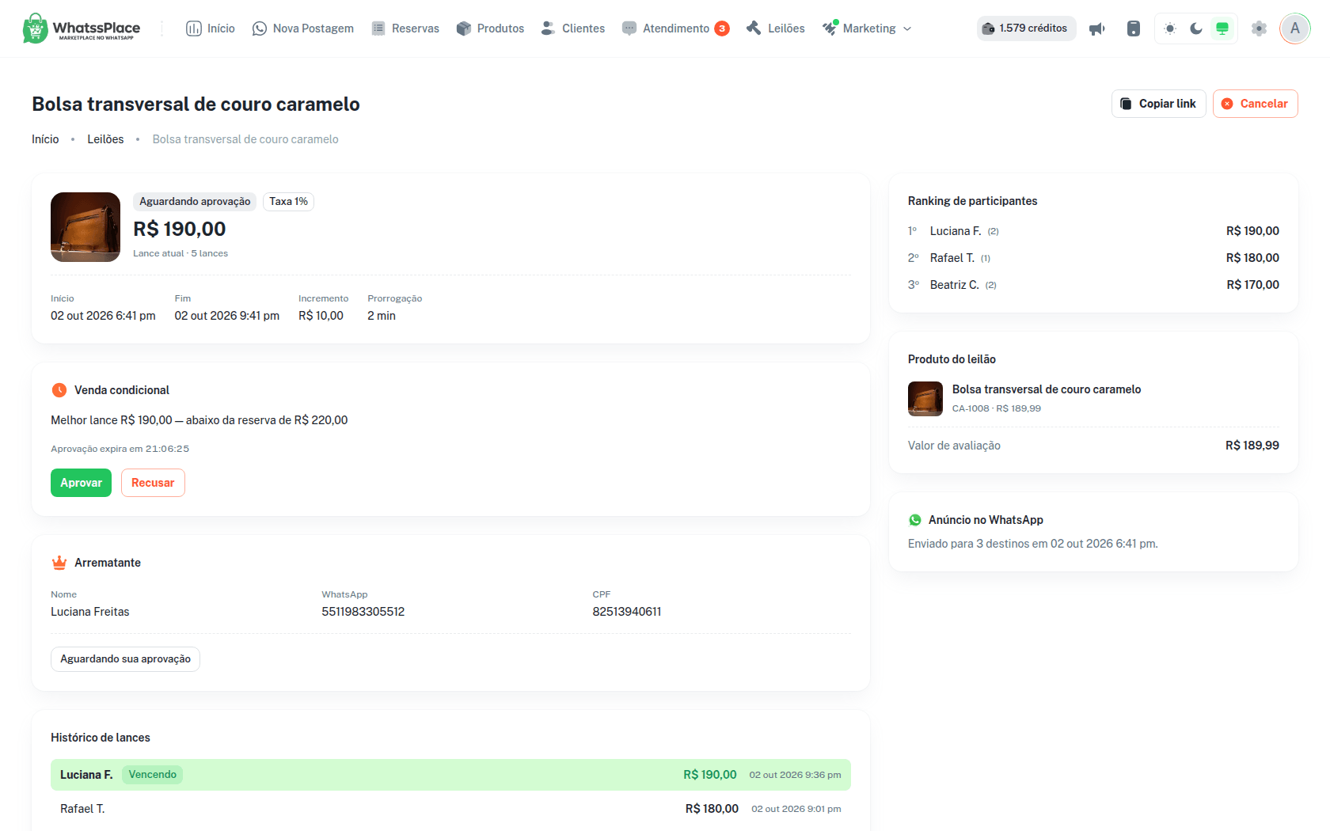This screenshot has height=831, width=1330.
Task: Click the Taxa 1% badge
Action: pyautogui.click(x=288, y=202)
